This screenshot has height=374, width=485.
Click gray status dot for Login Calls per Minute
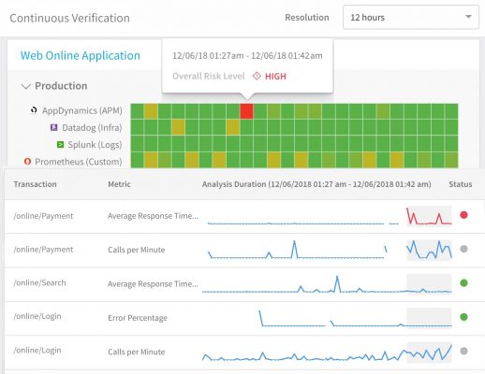coord(463,351)
